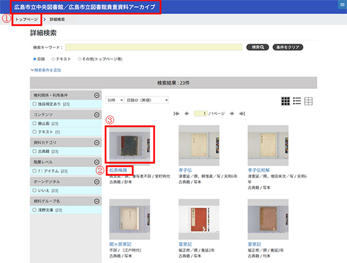Open the hamburger menu in the header
This screenshot has height=263, width=347.
(x=342, y=5)
